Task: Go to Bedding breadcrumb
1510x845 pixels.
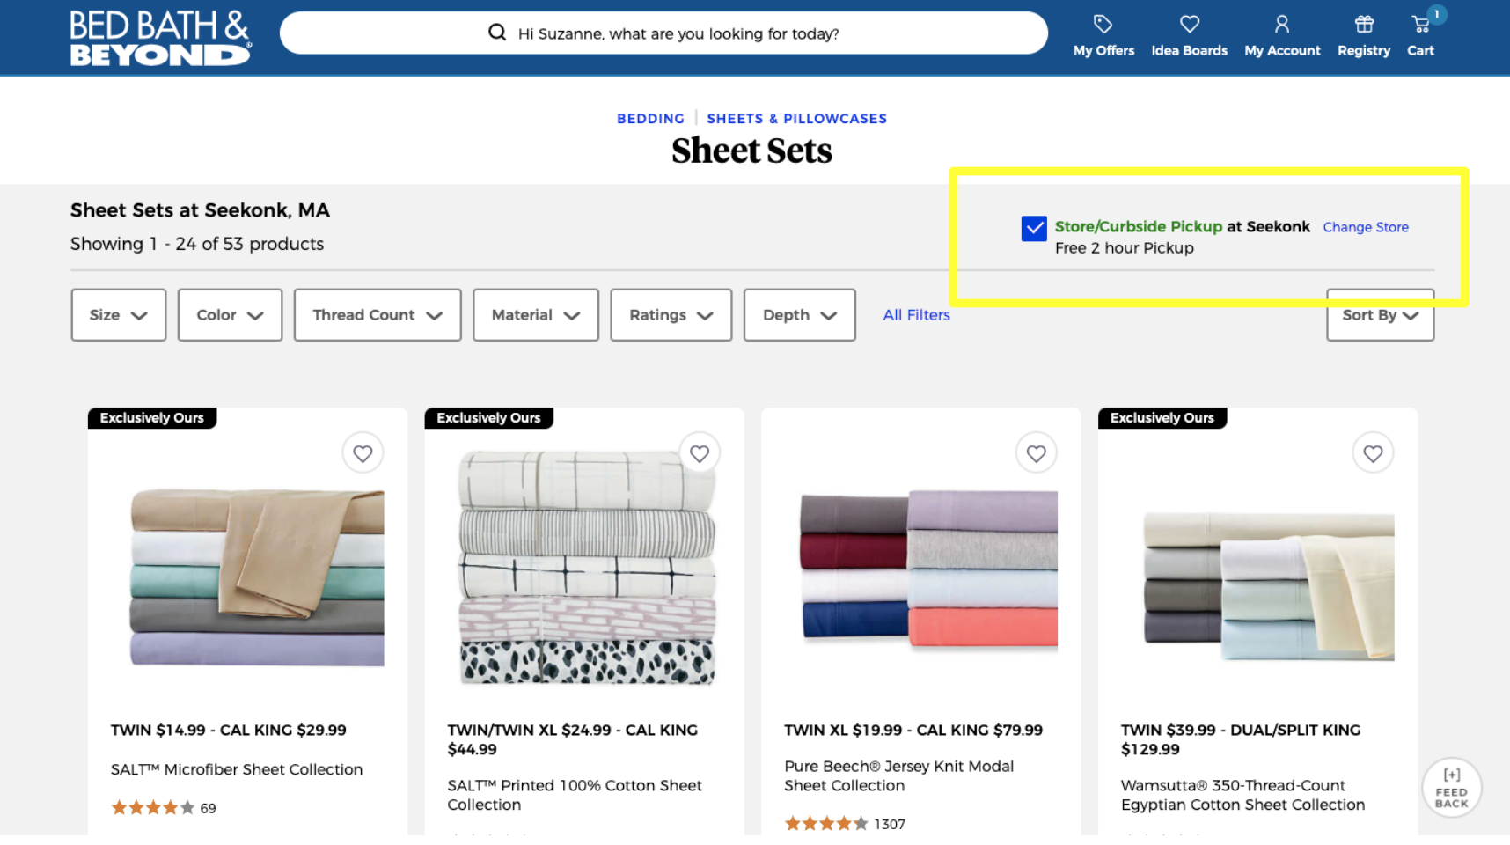Action: tap(650, 119)
